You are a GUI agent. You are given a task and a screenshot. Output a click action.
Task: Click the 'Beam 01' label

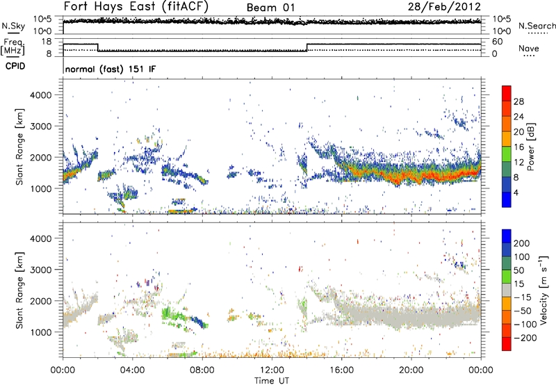270,8
